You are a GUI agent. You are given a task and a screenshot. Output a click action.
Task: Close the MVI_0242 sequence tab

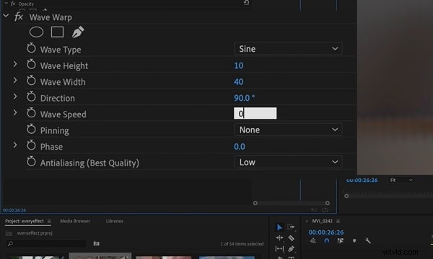coord(307,222)
